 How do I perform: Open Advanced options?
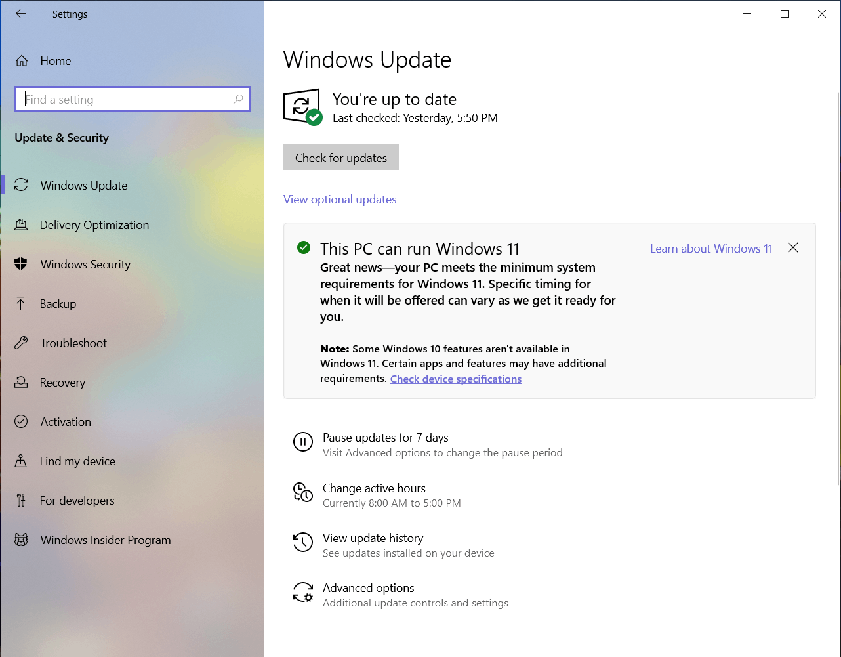[x=369, y=588]
